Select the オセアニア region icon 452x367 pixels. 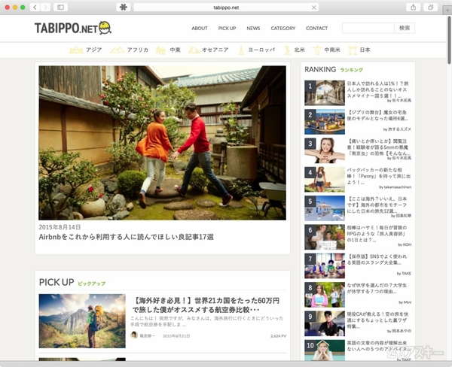[x=194, y=50]
